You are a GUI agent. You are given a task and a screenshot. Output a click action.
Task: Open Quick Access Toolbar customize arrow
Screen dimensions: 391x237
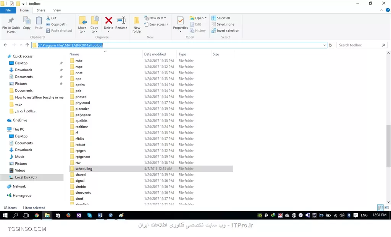23,4
